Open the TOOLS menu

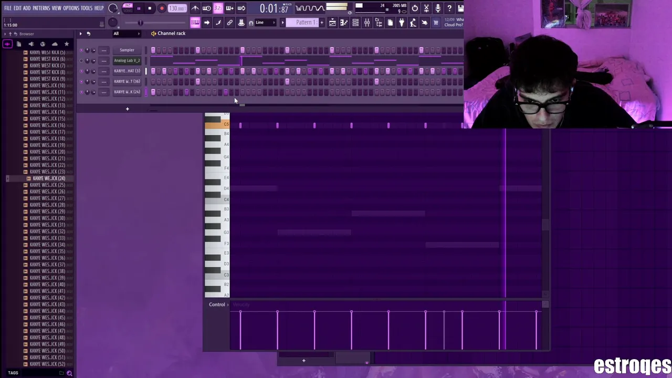(x=87, y=8)
